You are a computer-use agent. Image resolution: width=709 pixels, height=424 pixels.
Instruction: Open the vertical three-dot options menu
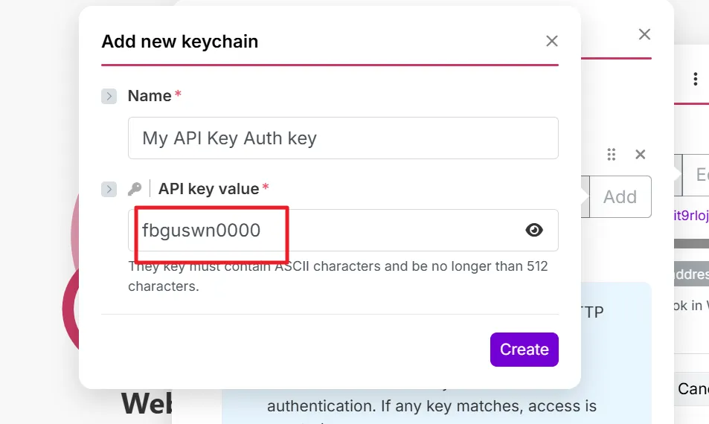click(695, 79)
